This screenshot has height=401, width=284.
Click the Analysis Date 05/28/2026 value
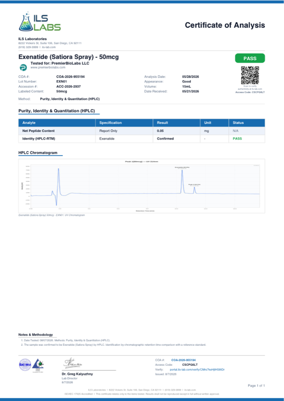coord(190,77)
